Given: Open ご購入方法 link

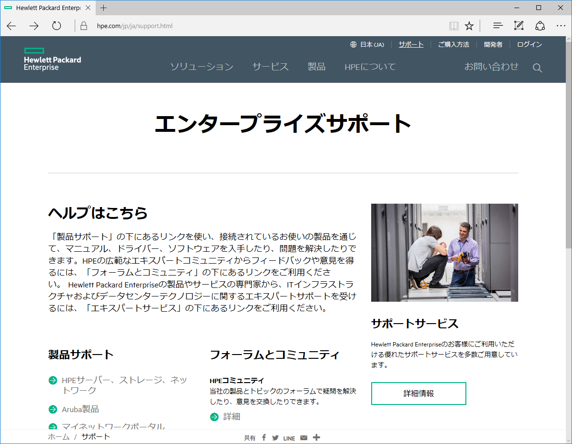Looking at the screenshot, I should pyautogui.click(x=454, y=45).
